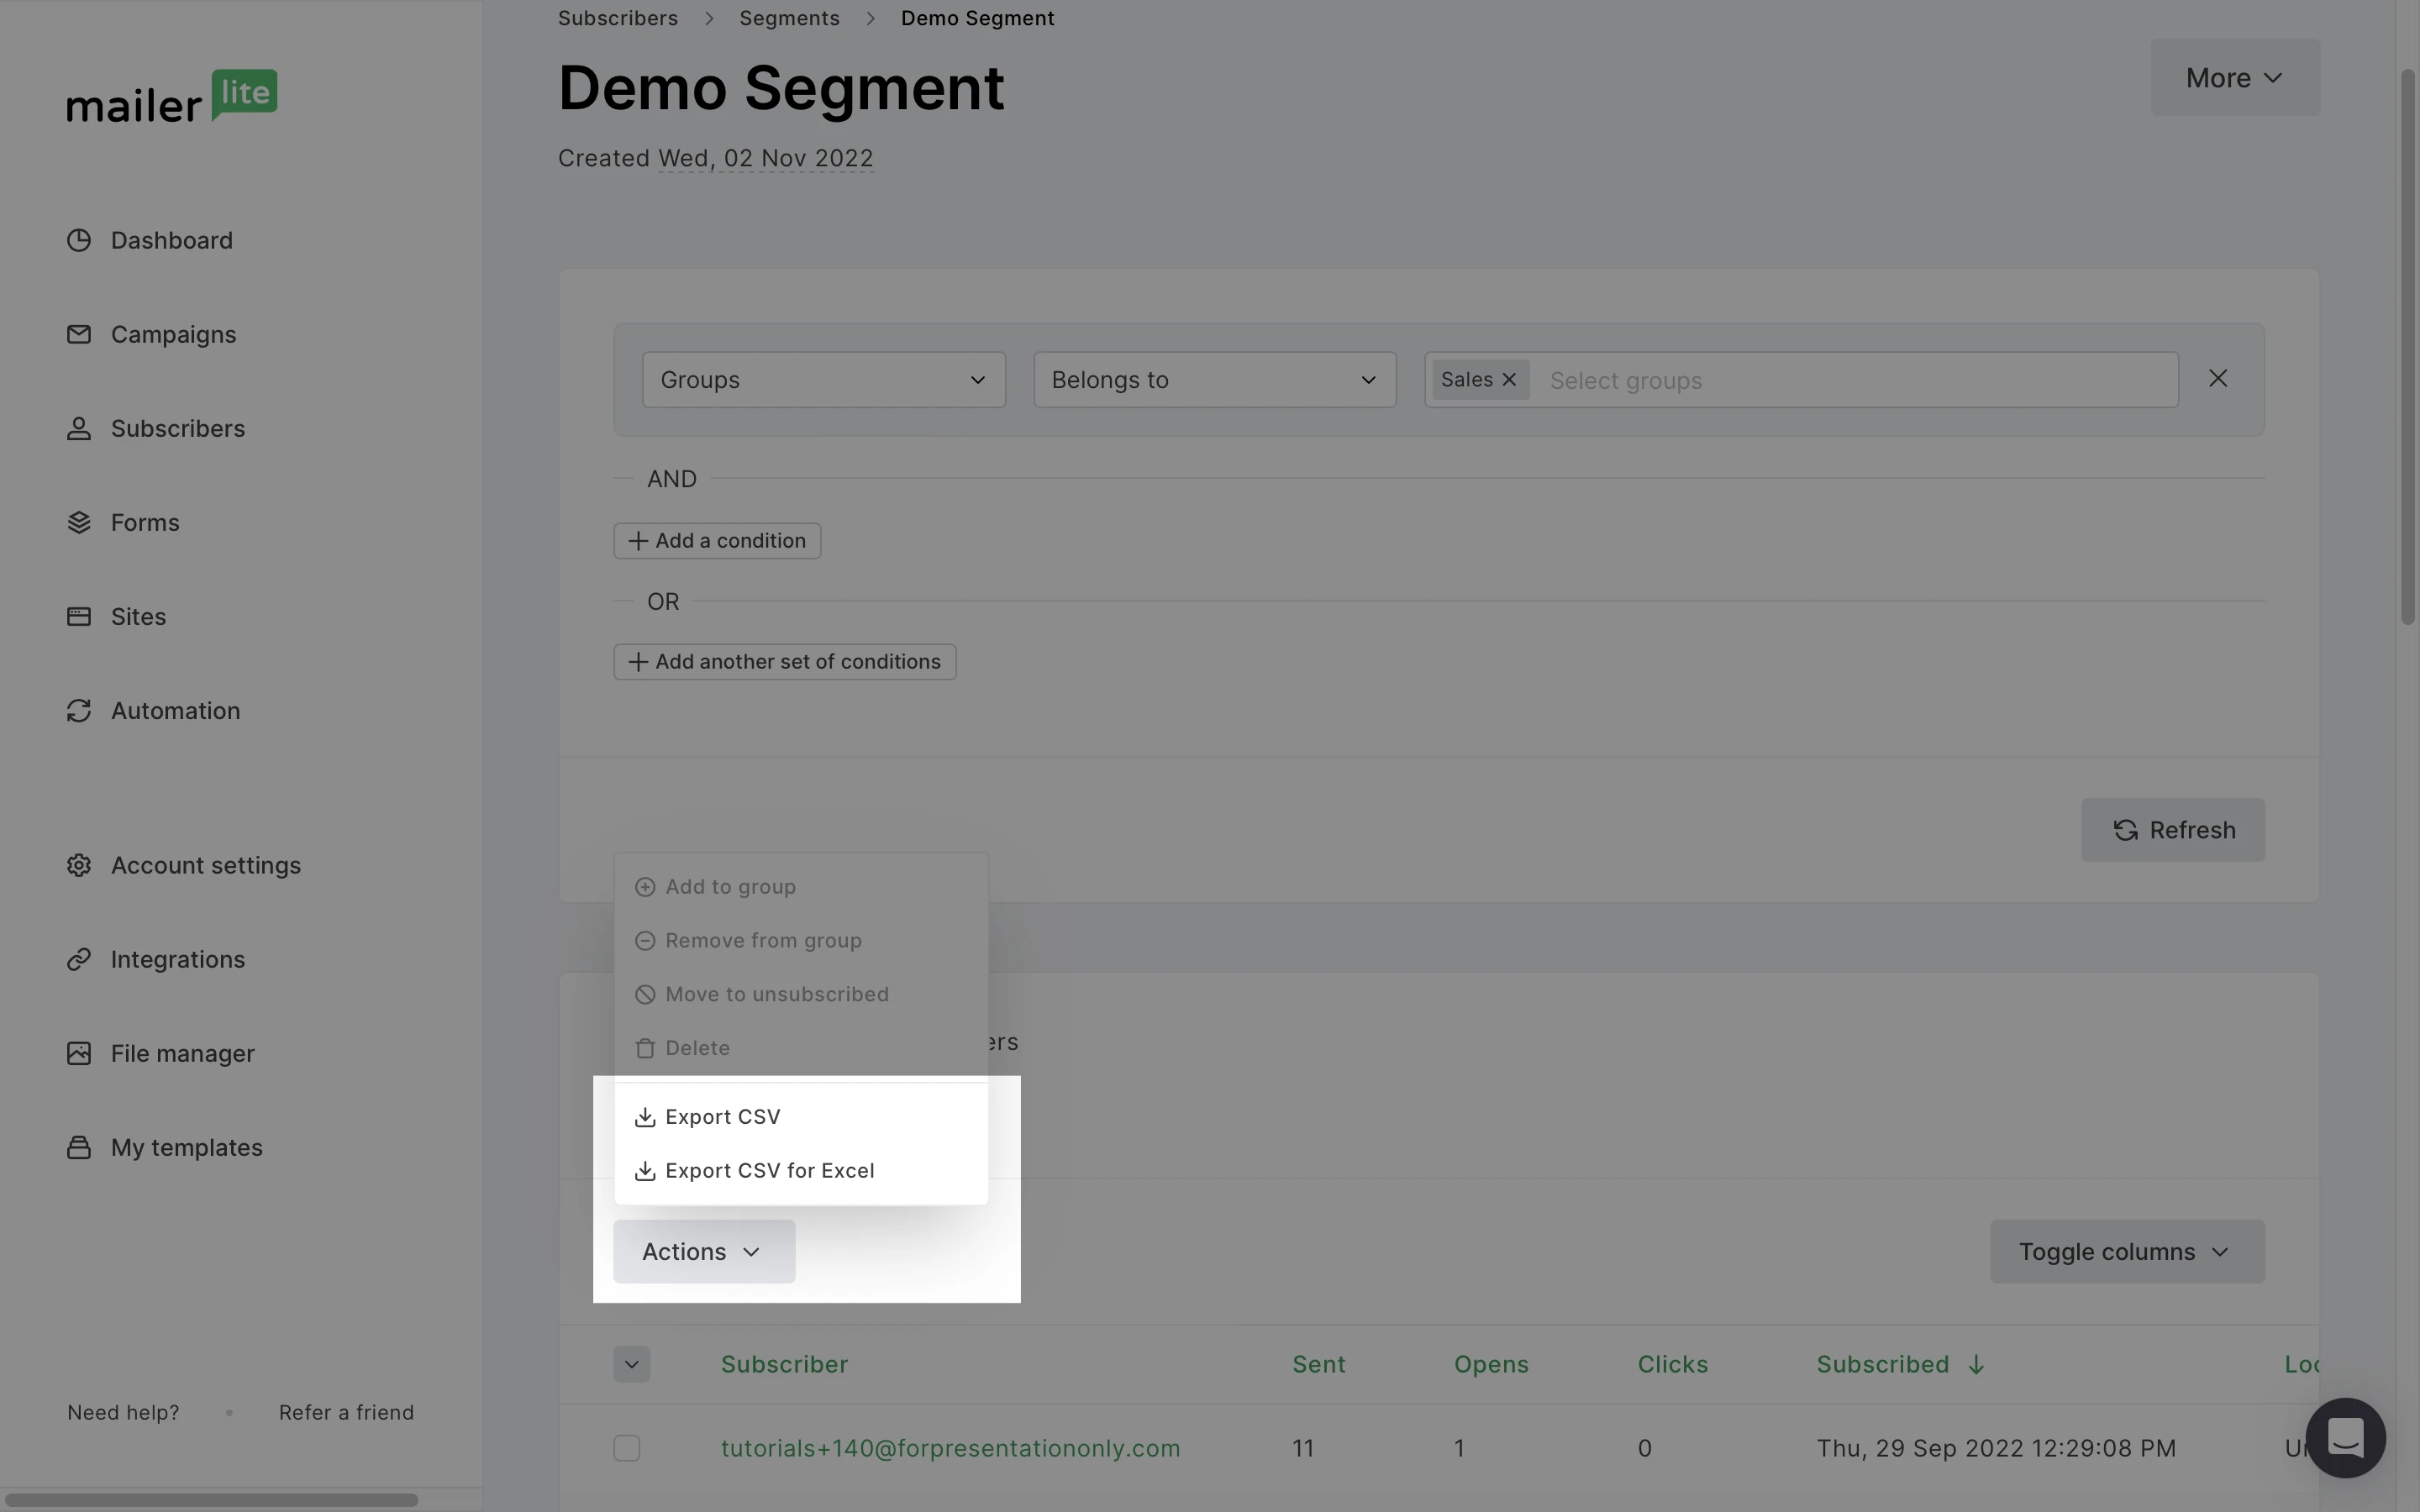Click the Dashboard clock icon in sidebar
Screen dimensions: 2420x1512
tap(79, 241)
